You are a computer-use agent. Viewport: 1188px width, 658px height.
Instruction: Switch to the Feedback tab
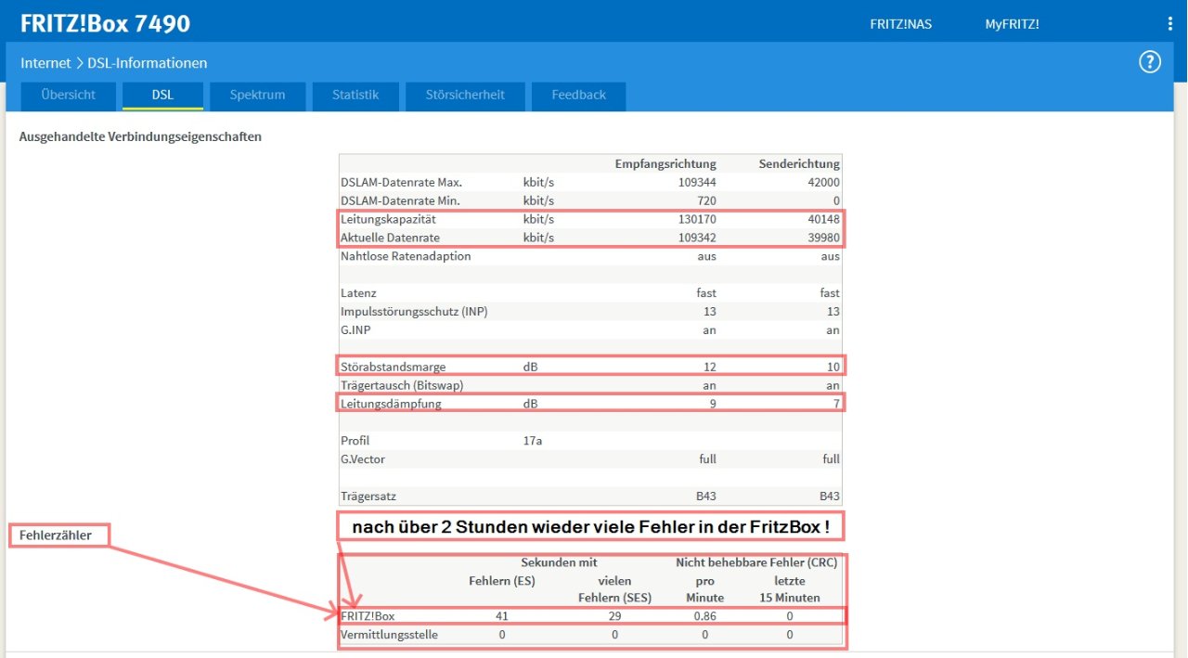click(x=578, y=96)
